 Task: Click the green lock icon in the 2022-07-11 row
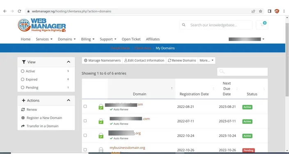coord(101,121)
